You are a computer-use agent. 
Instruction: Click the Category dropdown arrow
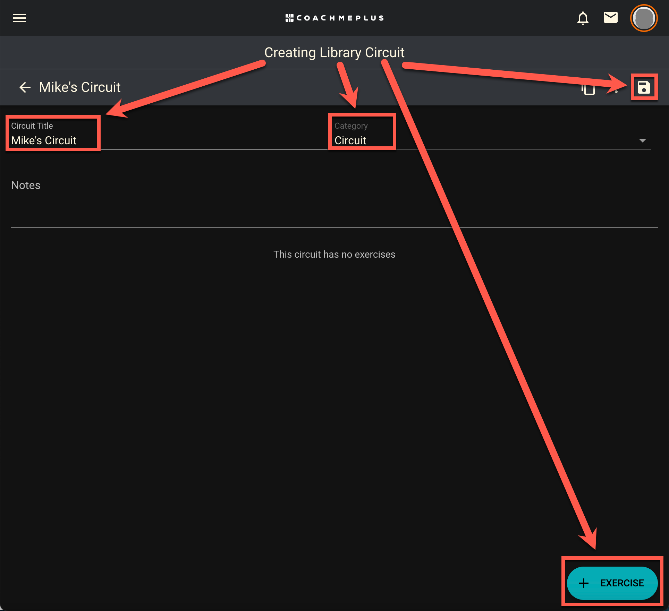coord(643,140)
